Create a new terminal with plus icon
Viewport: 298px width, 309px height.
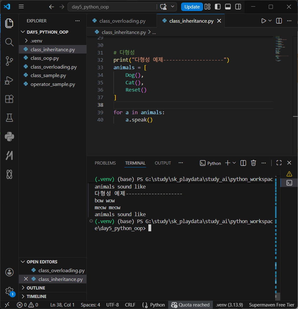[x=228, y=163]
